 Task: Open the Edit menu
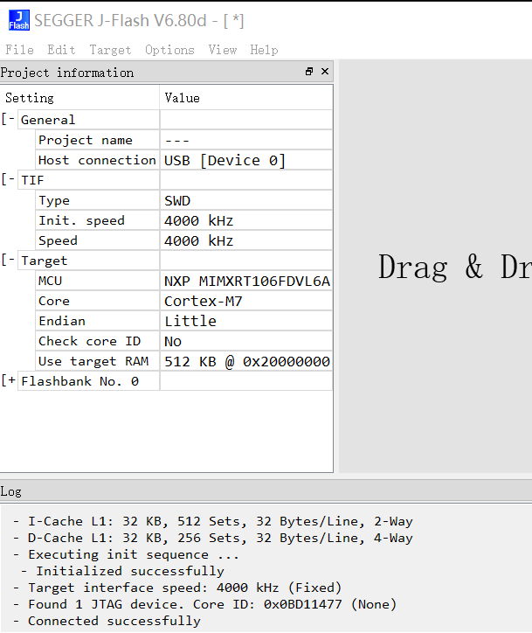click(x=61, y=50)
